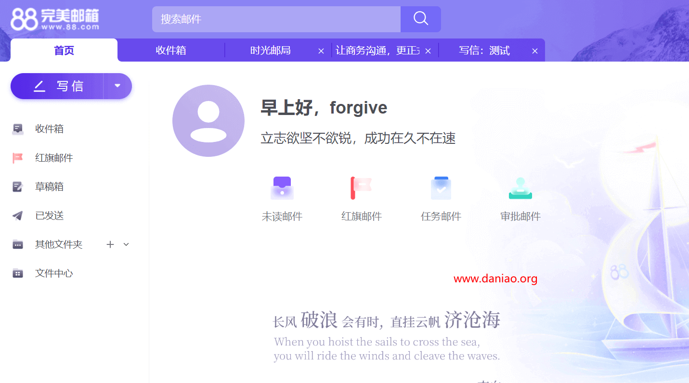Image resolution: width=689 pixels, height=383 pixels.
Task: Click the 其他文件夹 folder icon
Action: [18, 244]
